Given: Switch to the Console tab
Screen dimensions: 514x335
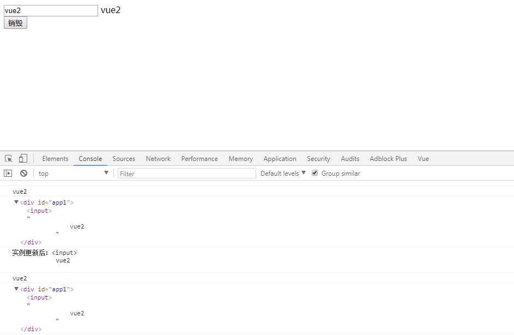Looking at the screenshot, I should click(x=90, y=159).
